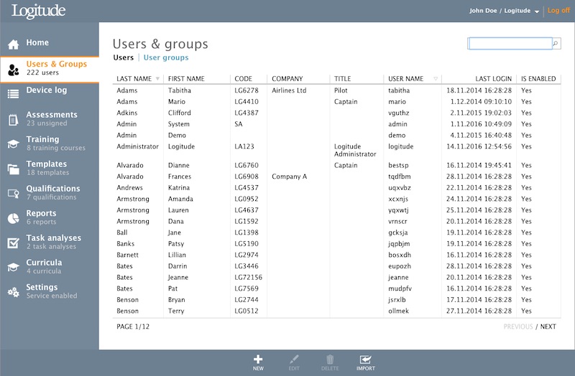This screenshot has width=575, height=376.
Task: Sort by USER NAME column arrow
Action: (x=436, y=79)
